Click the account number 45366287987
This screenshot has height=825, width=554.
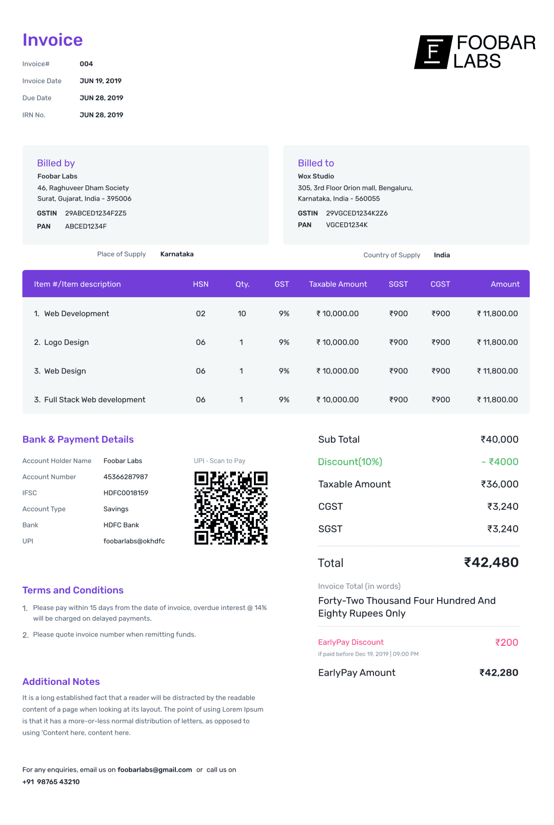pos(126,477)
